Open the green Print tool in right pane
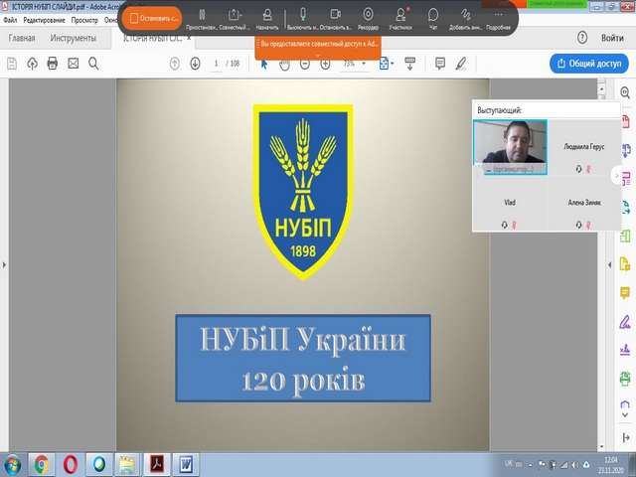The image size is (636, 477). pyautogui.click(x=625, y=379)
